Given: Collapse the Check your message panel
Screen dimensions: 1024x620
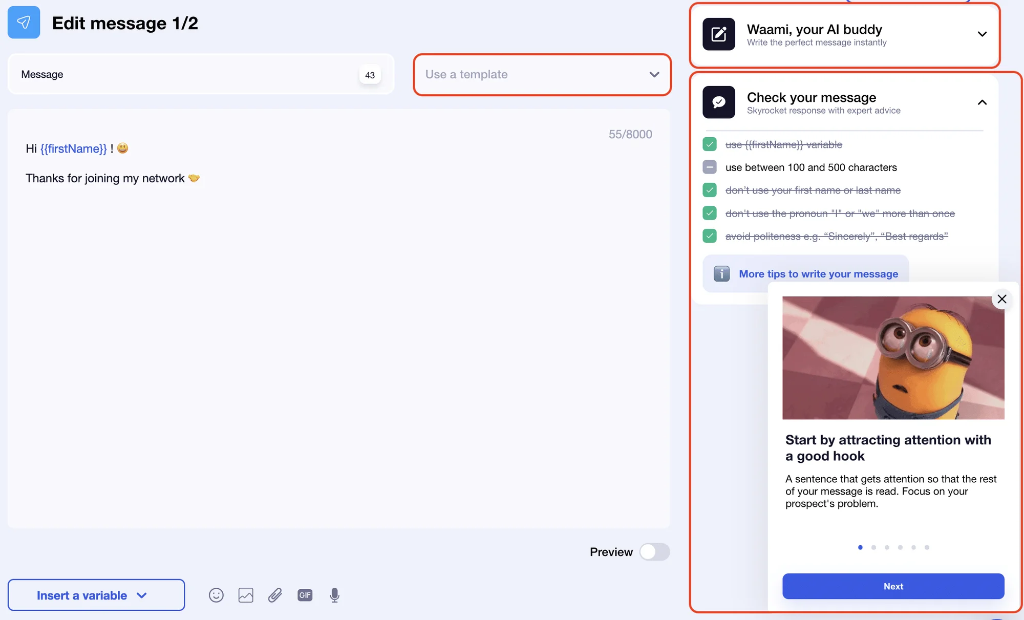Looking at the screenshot, I should coord(982,102).
